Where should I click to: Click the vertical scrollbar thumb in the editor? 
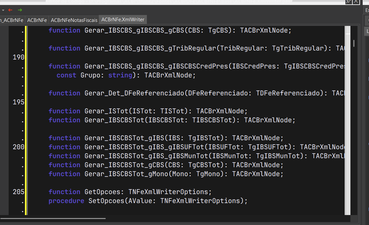point(354,43)
